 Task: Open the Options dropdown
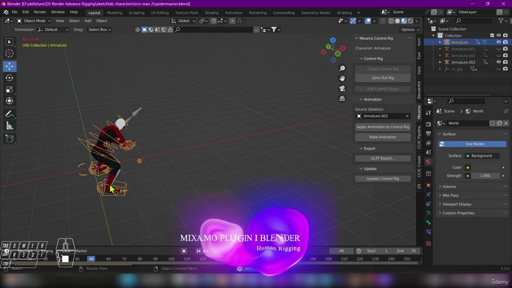pyautogui.click(x=410, y=29)
